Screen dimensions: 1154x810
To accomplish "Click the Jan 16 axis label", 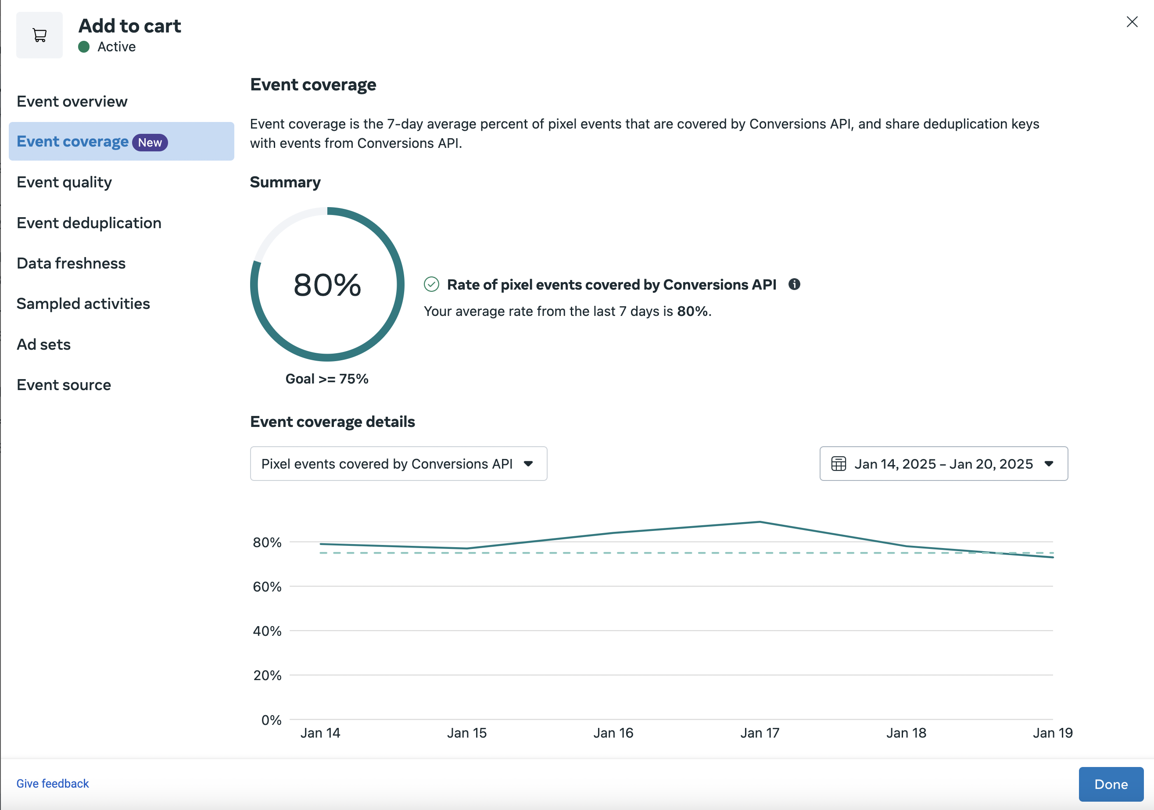I will [613, 733].
